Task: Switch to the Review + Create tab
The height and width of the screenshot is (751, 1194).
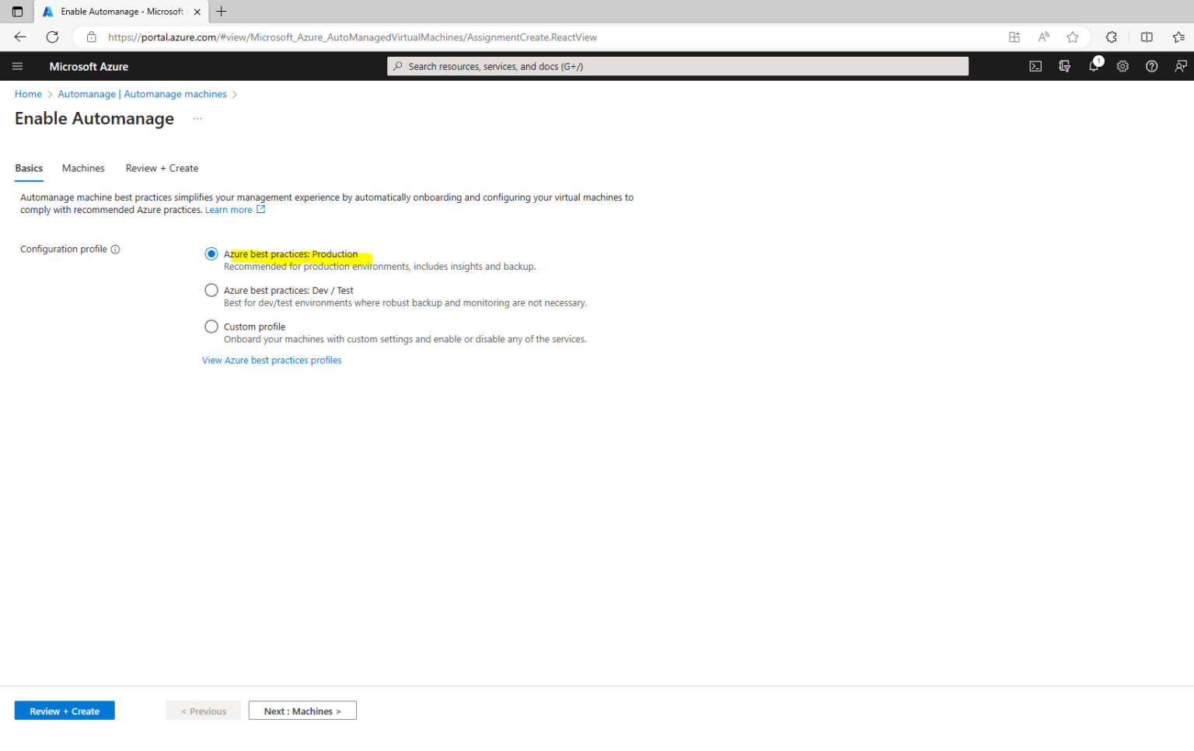Action: pos(161,168)
